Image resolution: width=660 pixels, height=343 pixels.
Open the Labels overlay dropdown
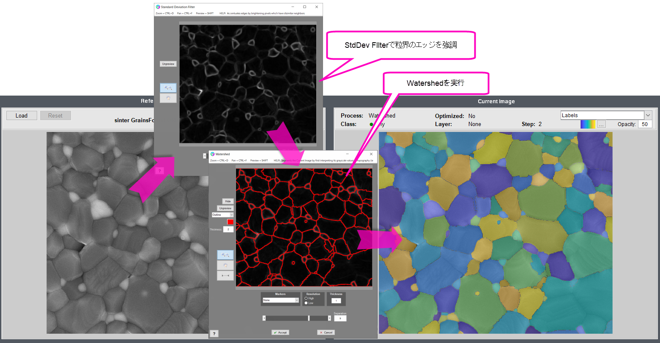pyautogui.click(x=606, y=115)
